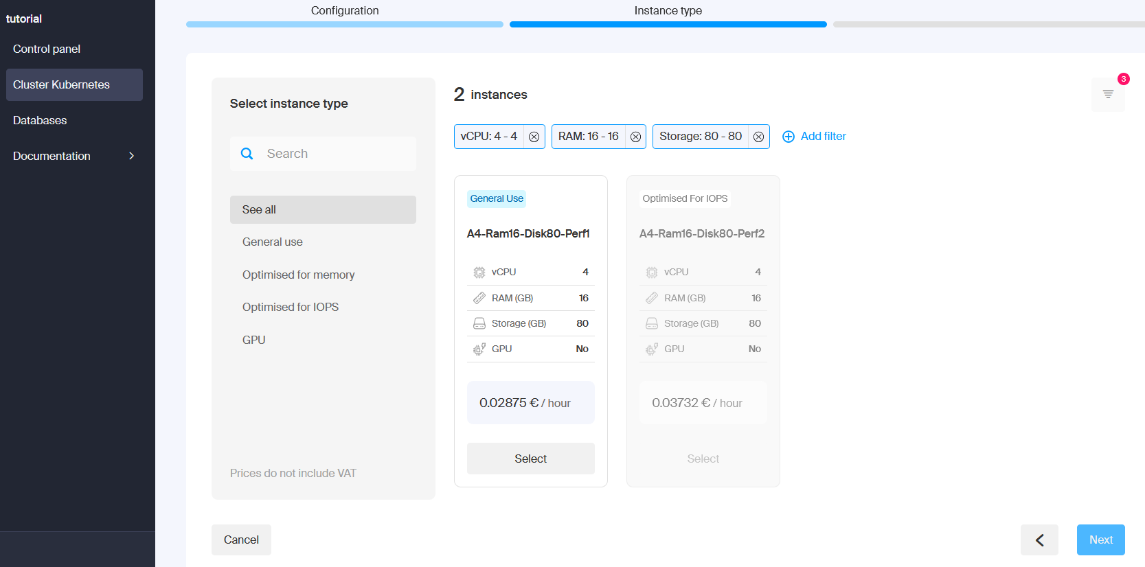
Task: Click the Cancel button
Action: (241, 540)
